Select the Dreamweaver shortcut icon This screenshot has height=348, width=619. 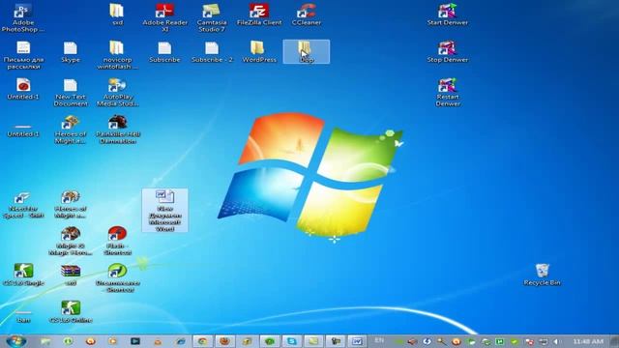click(x=117, y=277)
